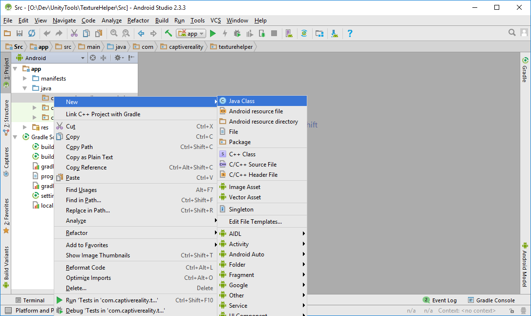Click the bug Debug app icon in toolbar
531x316 pixels.
237,33
